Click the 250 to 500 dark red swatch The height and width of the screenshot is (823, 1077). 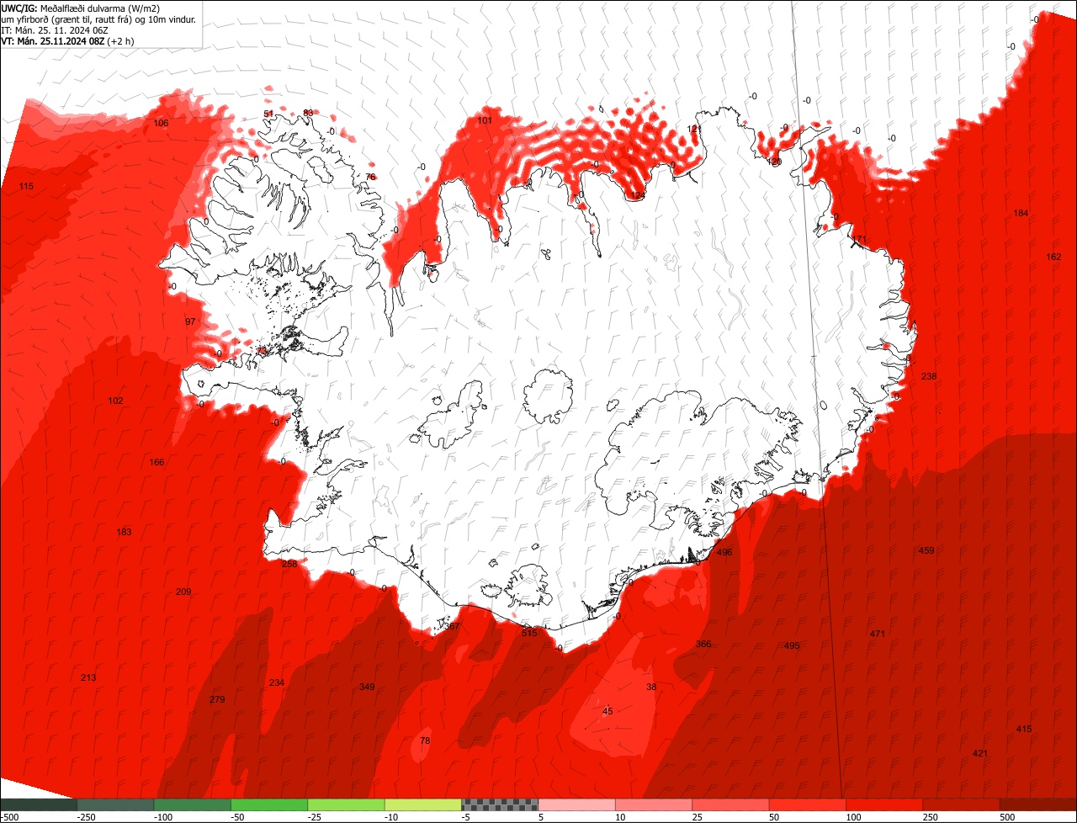coord(961,804)
